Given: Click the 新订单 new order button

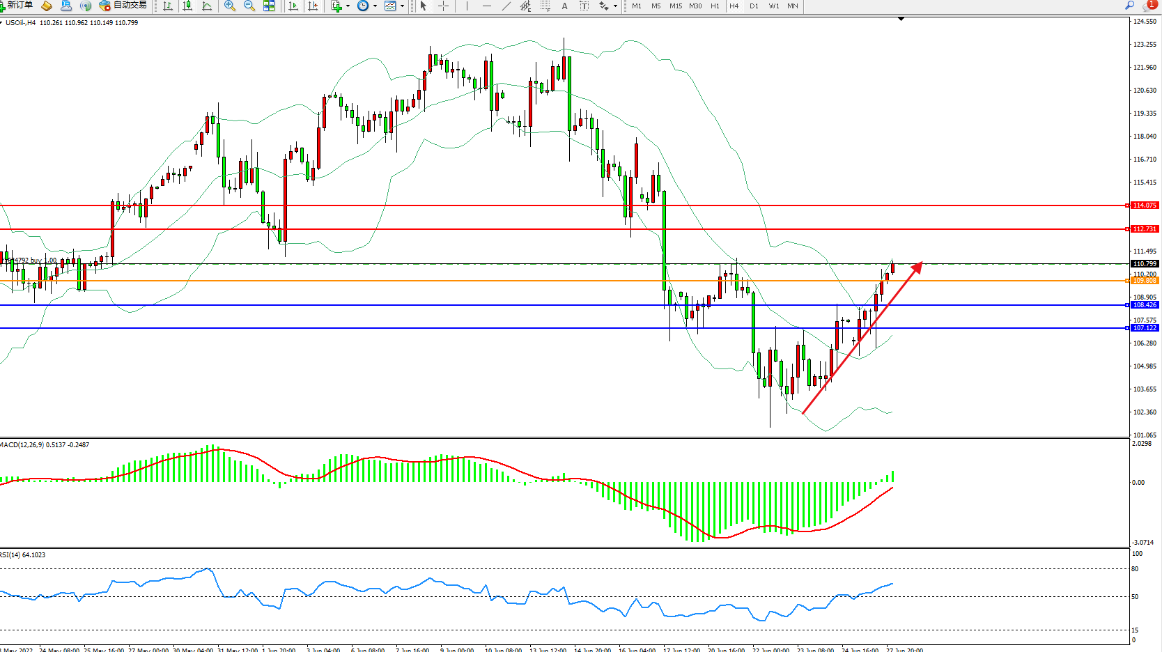Looking at the screenshot, I should 17,6.
